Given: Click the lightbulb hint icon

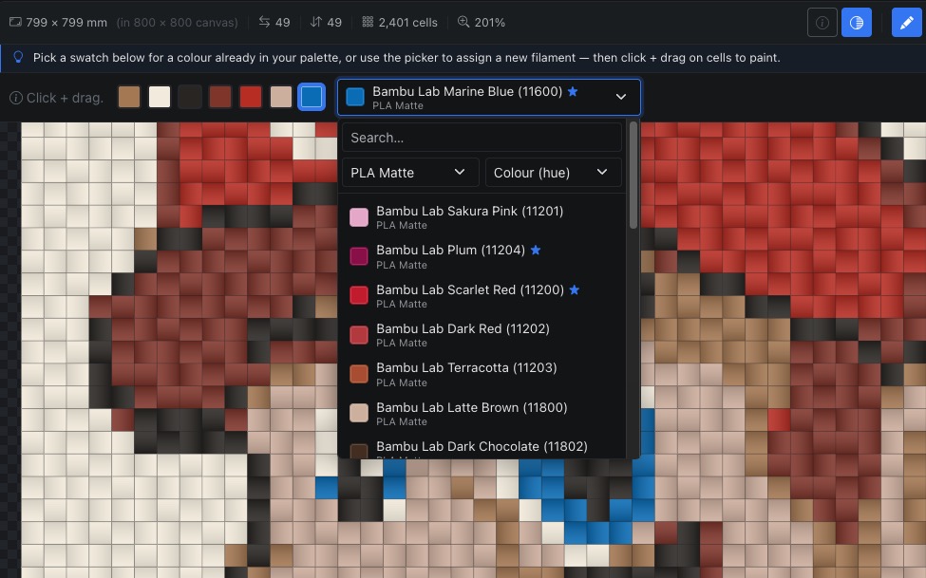Looking at the screenshot, I should point(18,57).
